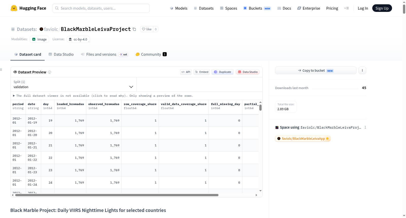Viewport: 406px width, 218px height.
Task: Copy dataset name with the copy icon
Action: tap(134, 29)
